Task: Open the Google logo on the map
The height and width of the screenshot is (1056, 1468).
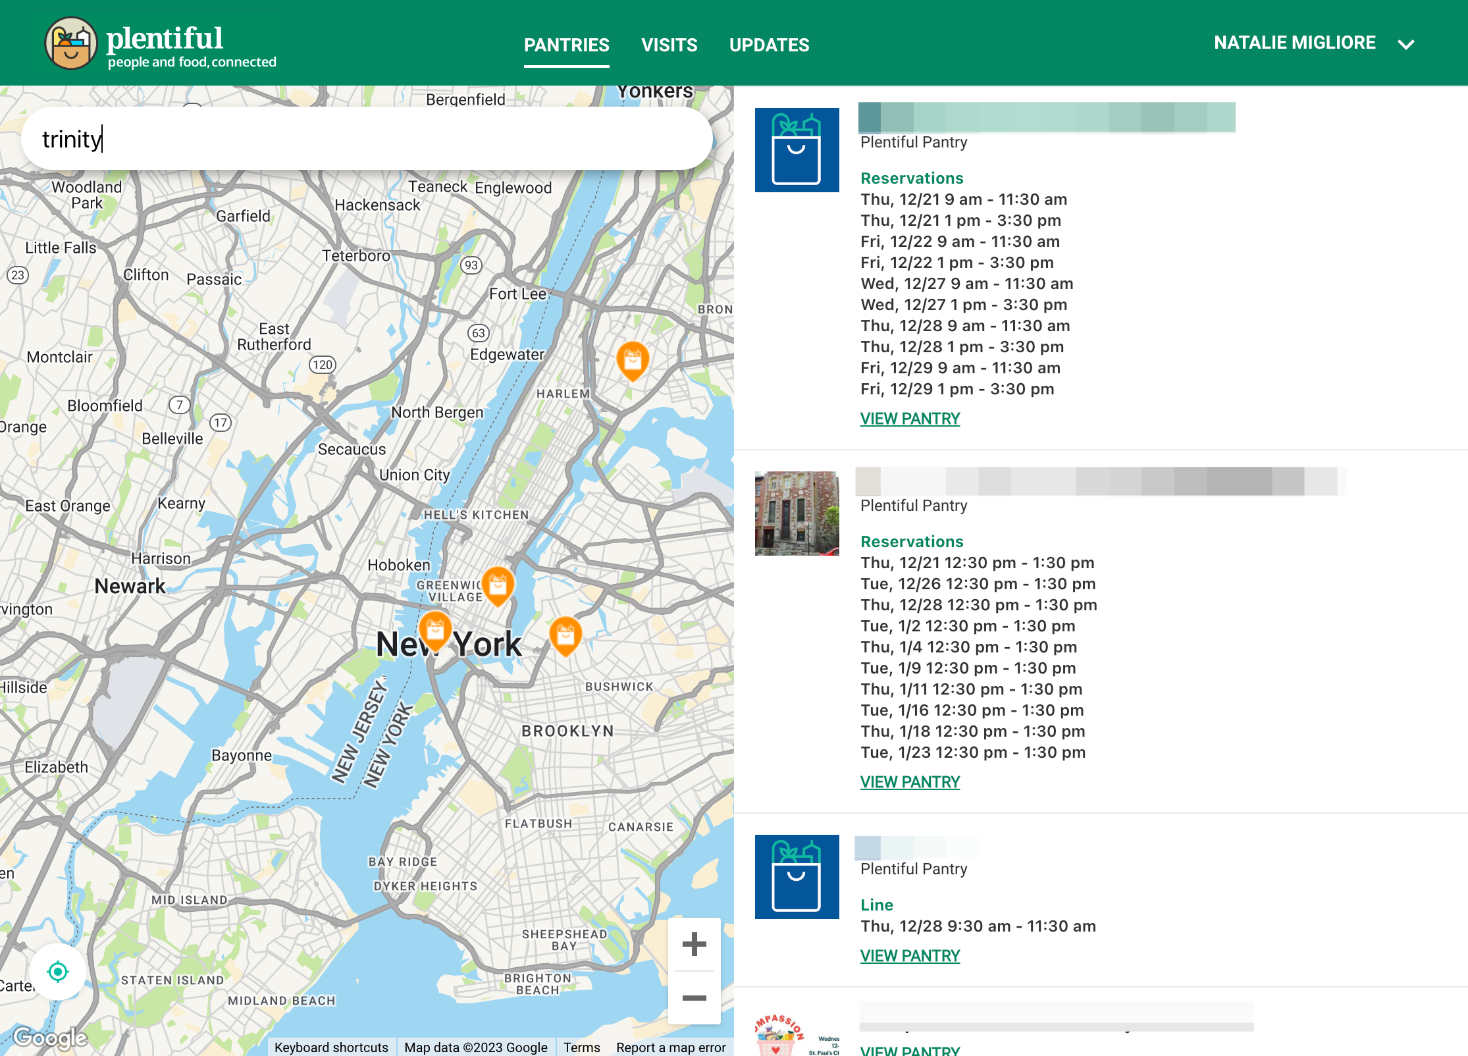Action: pos(50,1038)
